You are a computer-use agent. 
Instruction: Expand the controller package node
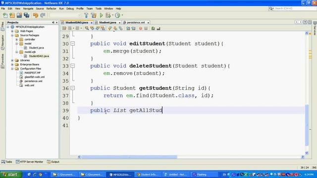pos(17,40)
